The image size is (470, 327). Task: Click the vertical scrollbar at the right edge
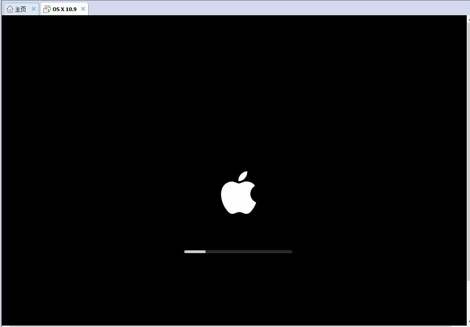(468, 151)
